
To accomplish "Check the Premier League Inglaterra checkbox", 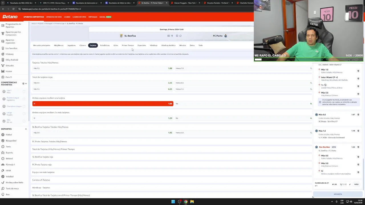I will (x=24, y=99).
